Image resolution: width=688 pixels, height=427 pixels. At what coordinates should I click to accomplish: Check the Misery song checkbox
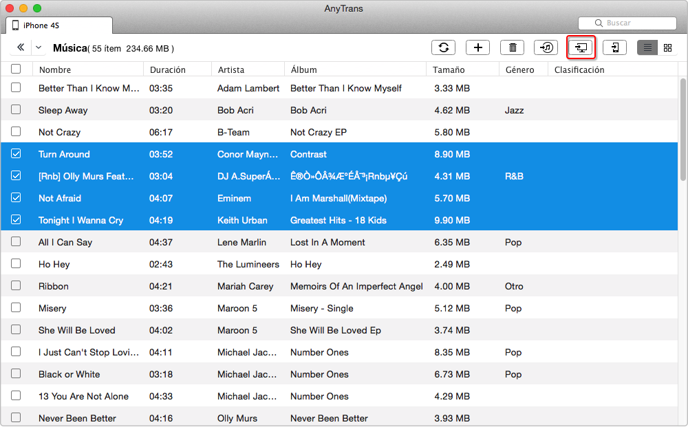tap(16, 307)
